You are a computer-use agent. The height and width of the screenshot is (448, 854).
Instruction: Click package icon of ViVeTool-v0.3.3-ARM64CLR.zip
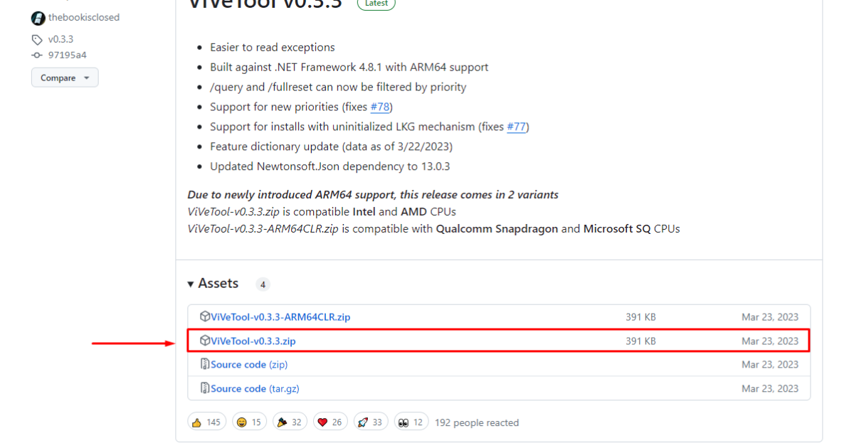205,316
